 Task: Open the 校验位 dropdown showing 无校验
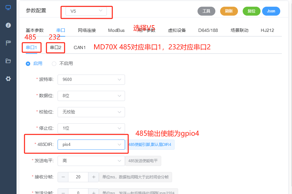click(x=91, y=112)
